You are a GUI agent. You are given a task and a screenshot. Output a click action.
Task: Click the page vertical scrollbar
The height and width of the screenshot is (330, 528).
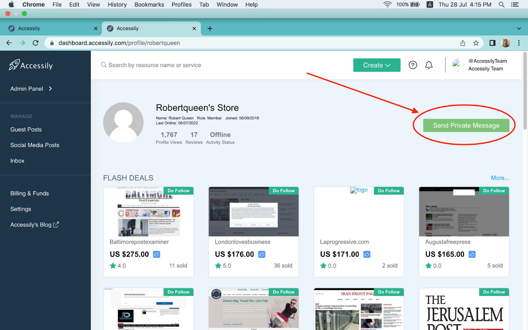[x=525, y=91]
